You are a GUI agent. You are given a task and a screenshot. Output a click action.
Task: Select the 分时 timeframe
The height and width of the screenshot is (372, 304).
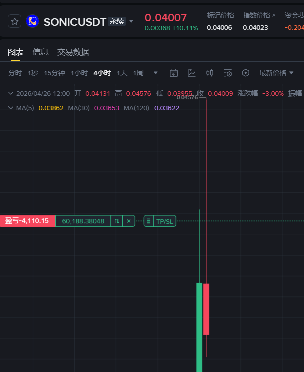click(x=15, y=73)
